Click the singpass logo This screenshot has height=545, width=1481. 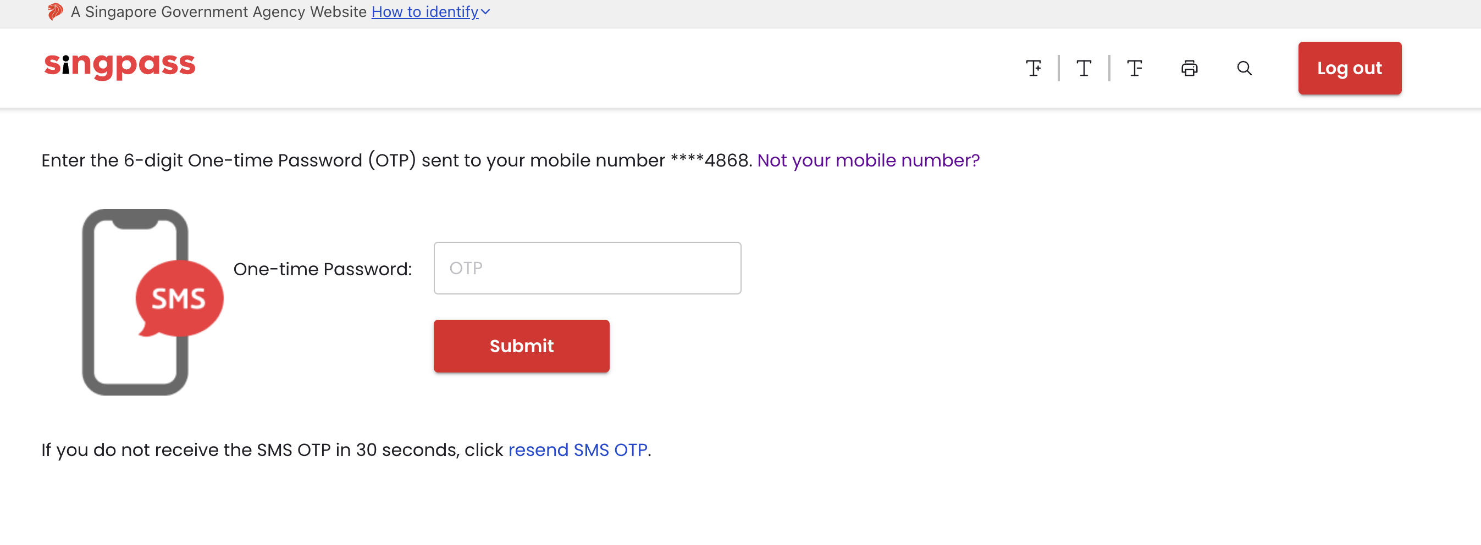tap(120, 66)
